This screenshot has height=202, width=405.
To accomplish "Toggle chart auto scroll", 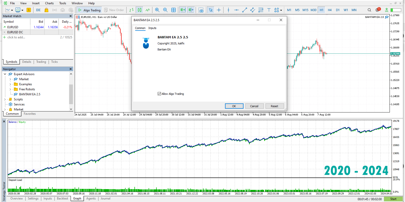I will (x=183, y=10).
